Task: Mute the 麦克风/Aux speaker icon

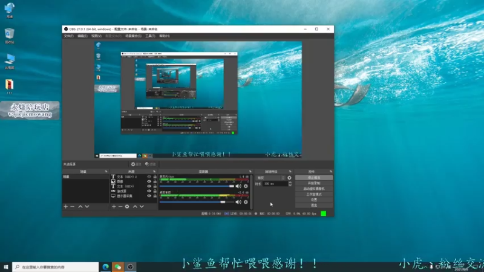Action: coord(238,186)
